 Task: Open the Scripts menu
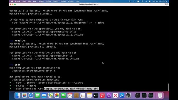(x=48, y=1)
